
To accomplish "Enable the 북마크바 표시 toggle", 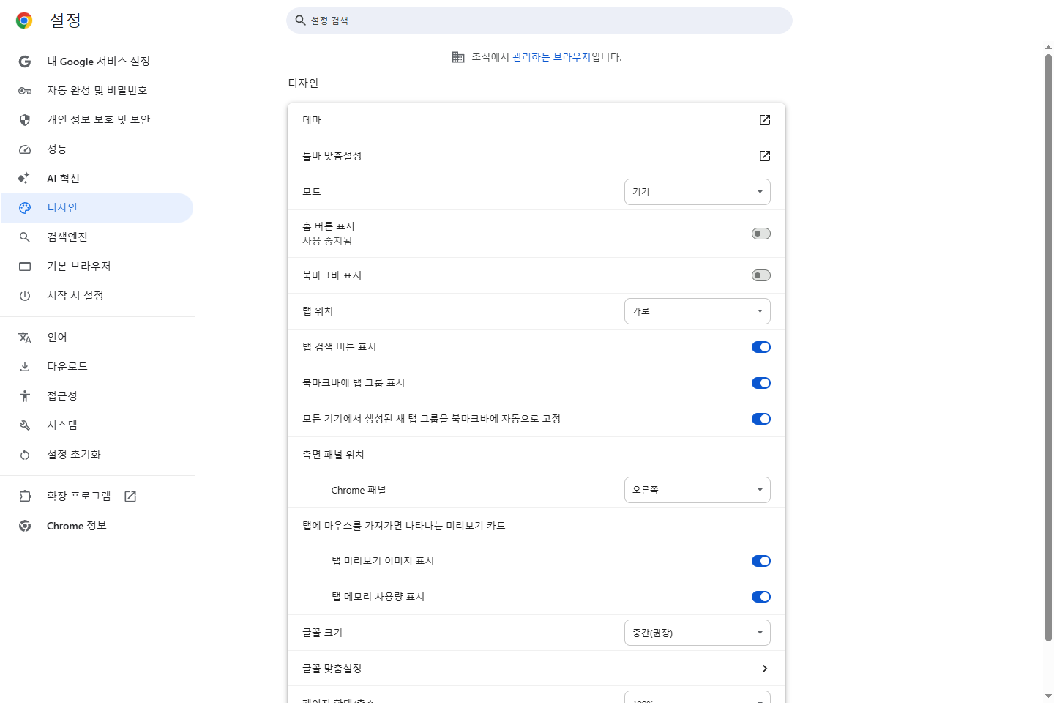I will pos(761,275).
